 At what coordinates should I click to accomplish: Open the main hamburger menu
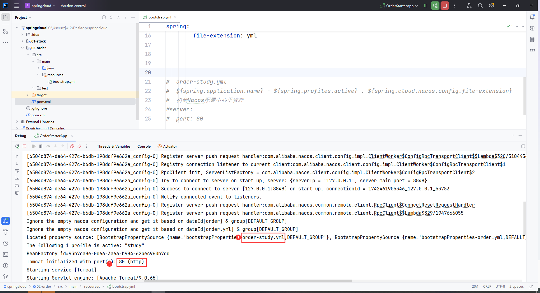[17, 6]
